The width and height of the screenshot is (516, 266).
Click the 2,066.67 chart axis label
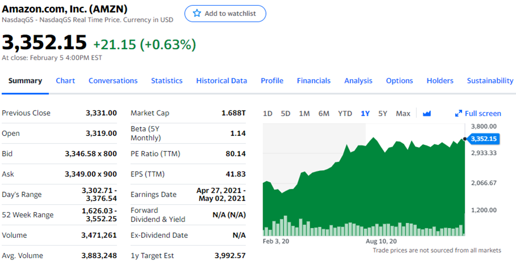(x=484, y=183)
